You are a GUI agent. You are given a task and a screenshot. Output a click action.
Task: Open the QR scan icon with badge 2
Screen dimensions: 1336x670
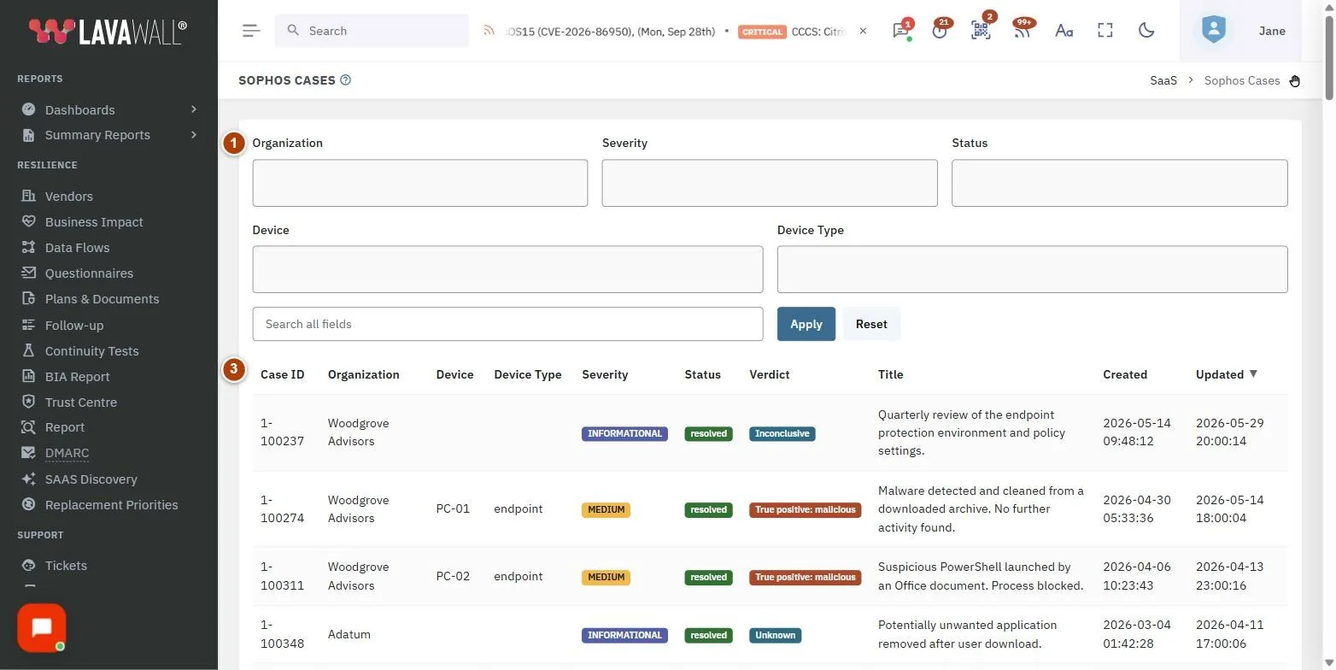click(x=981, y=31)
